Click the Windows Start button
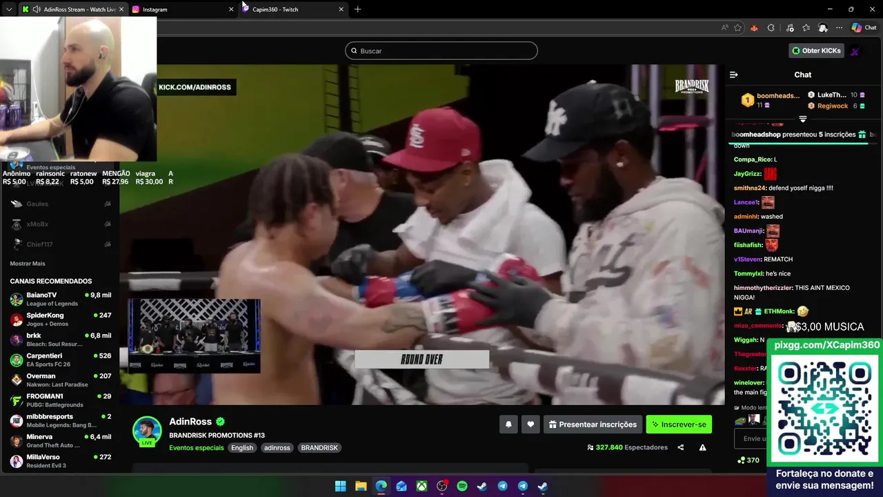This screenshot has height=497, width=883. coord(340,486)
